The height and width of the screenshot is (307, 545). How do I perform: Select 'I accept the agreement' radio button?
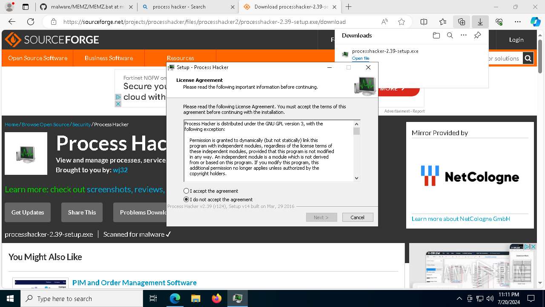point(186,191)
